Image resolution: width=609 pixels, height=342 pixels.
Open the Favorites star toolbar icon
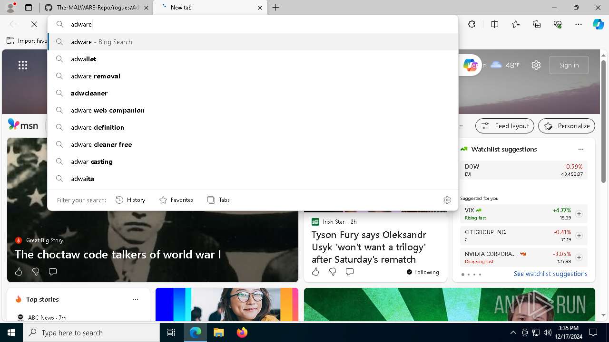pyautogui.click(x=516, y=24)
